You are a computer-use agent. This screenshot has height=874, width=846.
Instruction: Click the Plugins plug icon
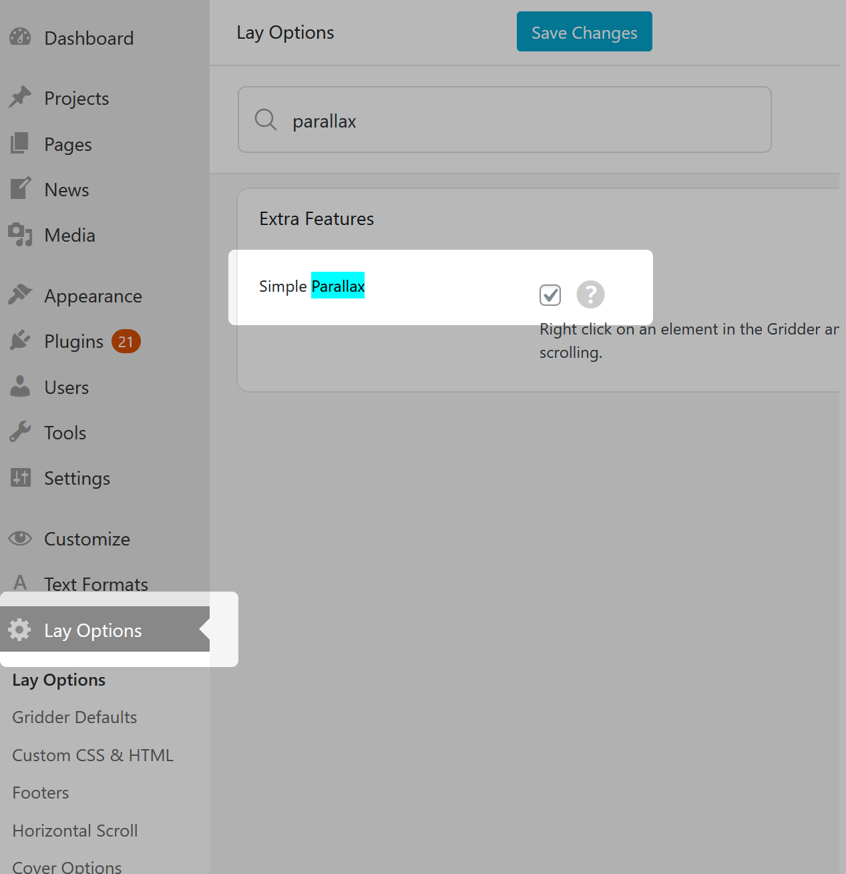click(x=20, y=341)
